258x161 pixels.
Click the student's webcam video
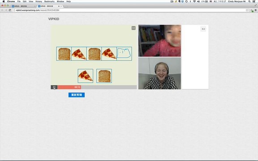click(x=159, y=41)
